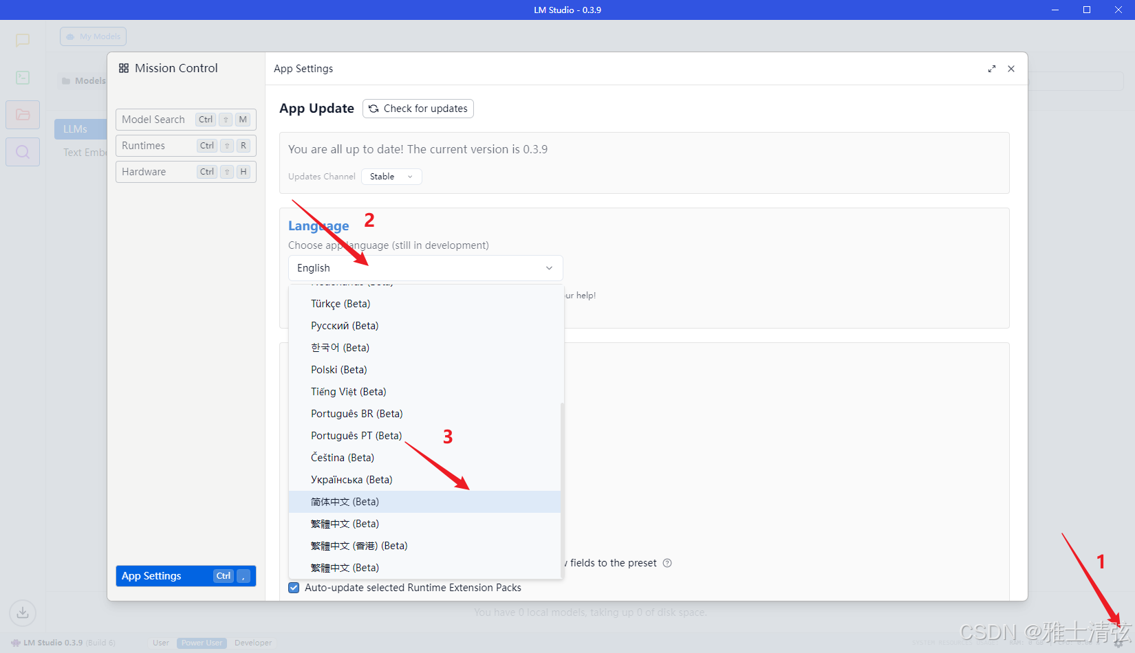Image resolution: width=1135 pixels, height=653 pixels.
Task: Open Hardware in Mission Control
Action: click(x=186, y=172)
